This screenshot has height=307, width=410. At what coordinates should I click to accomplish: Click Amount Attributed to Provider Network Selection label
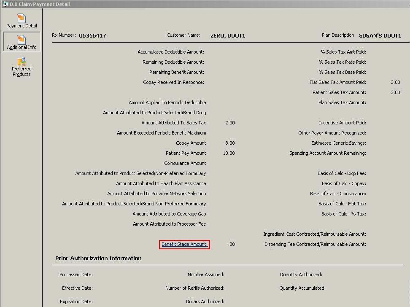click(x=157, y=194)
